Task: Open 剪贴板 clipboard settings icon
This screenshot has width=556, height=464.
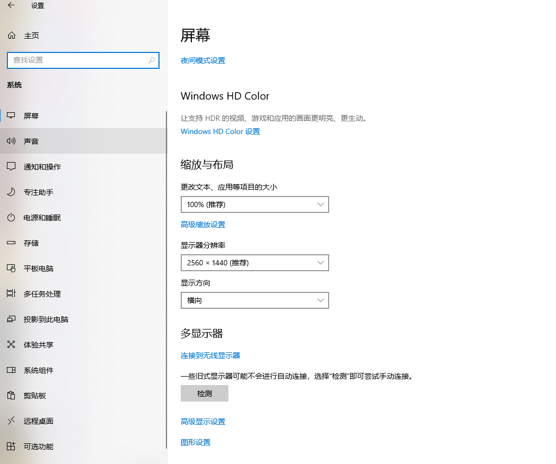Action: tap(12, 396)
